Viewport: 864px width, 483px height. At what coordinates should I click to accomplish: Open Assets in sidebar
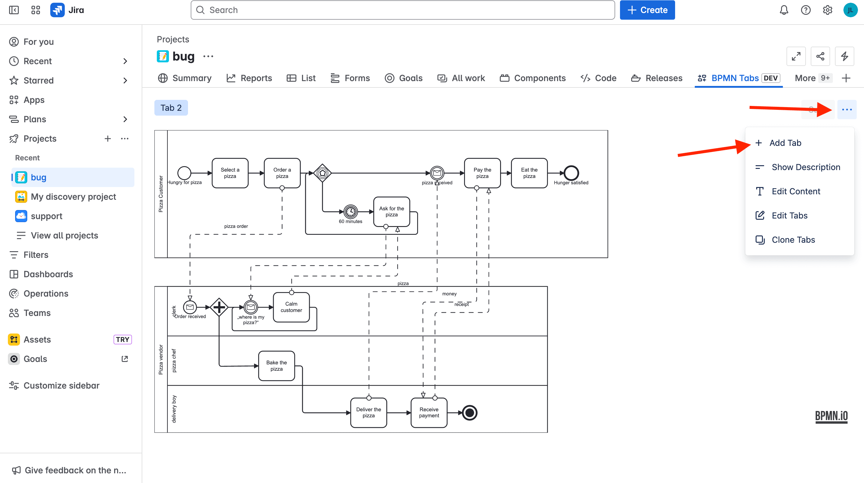(x=71, y=340)
